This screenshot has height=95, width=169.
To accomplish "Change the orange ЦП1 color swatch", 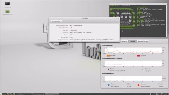I will pos(108,56).
